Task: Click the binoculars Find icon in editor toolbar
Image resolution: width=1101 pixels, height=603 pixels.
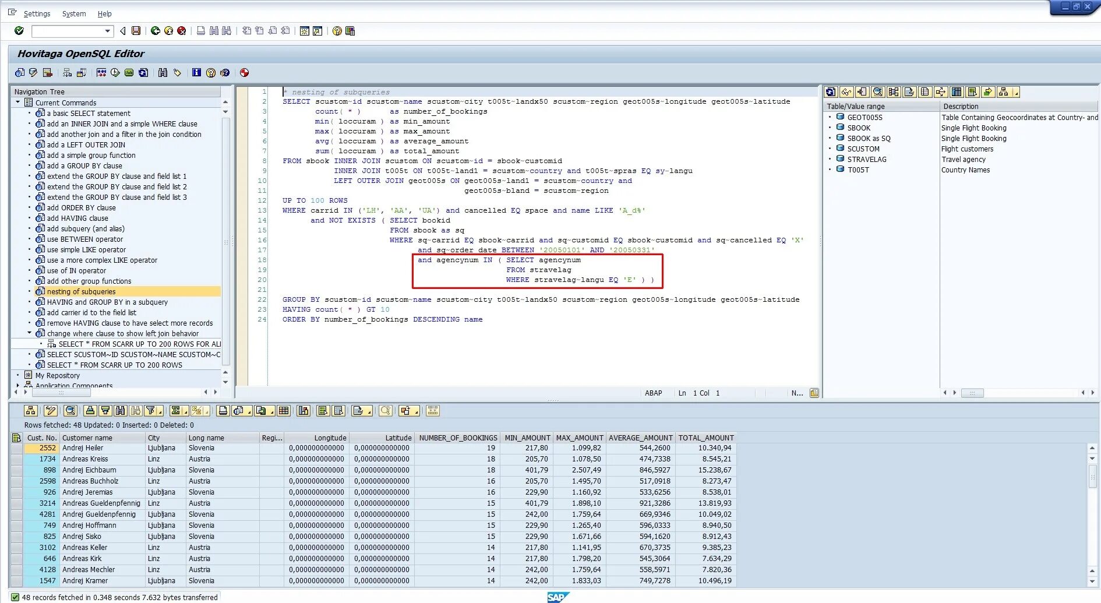Action: click(x=163, y=73)
